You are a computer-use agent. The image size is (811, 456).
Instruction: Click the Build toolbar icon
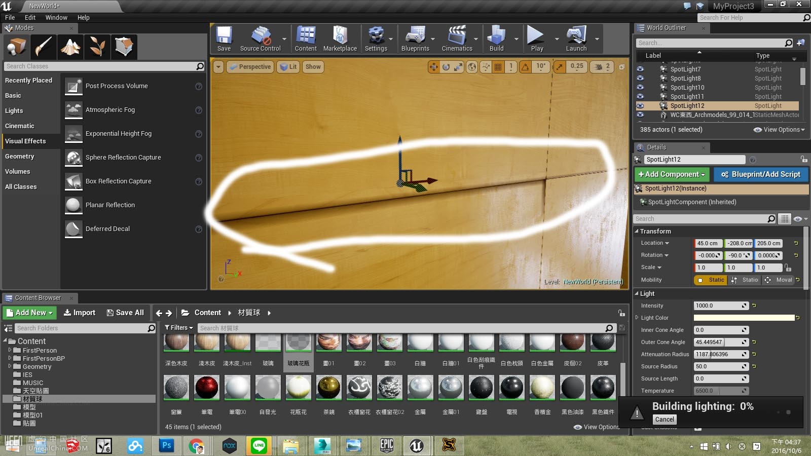tap(497, 39)
